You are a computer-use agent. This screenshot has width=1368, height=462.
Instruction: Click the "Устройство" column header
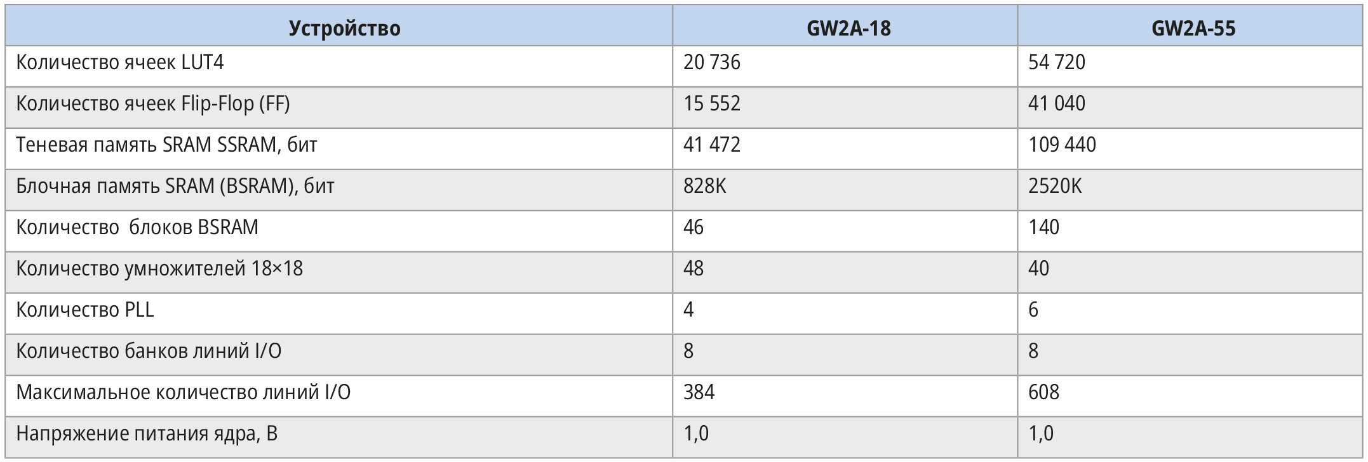tap(344, 29)
